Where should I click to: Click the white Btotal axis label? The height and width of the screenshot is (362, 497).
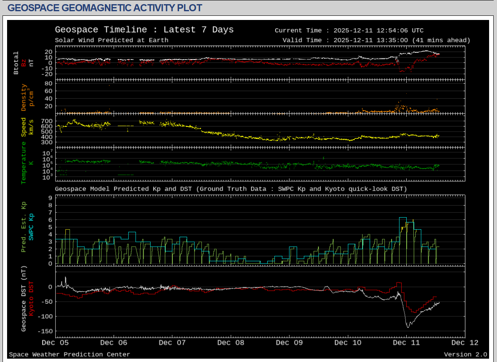(16, 63)
